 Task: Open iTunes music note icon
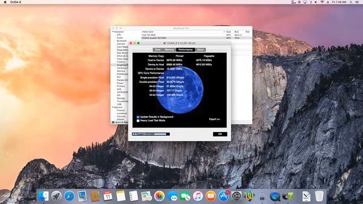198,197
